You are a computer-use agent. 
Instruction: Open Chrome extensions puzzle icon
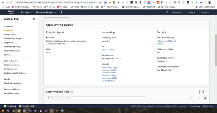(201, 2)
